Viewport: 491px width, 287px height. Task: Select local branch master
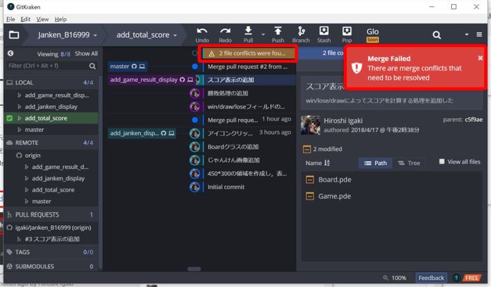(x=34, y=130)
